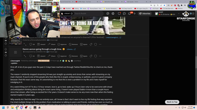Share this page from address bar icon
Screen dimensions: 197x110
click(161, 5)
